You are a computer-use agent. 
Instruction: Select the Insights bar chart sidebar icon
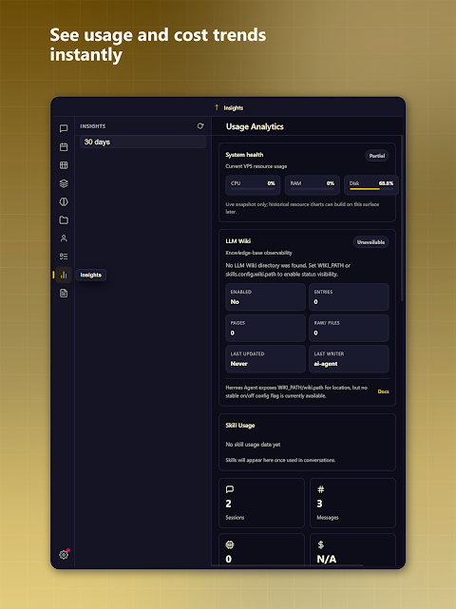64,275
